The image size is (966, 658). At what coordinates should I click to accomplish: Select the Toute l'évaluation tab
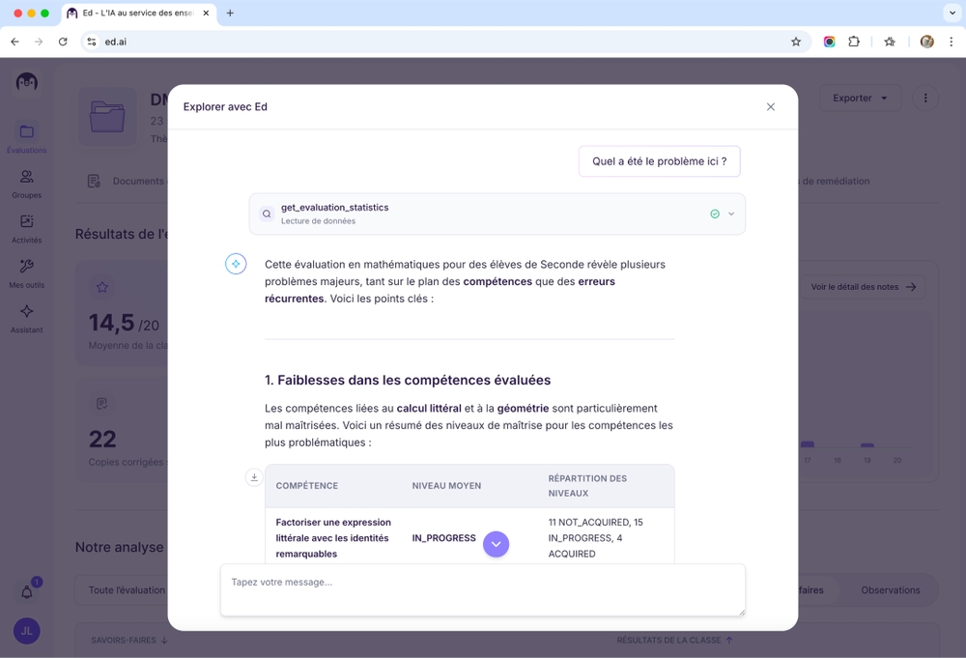[x=127, y=589]
